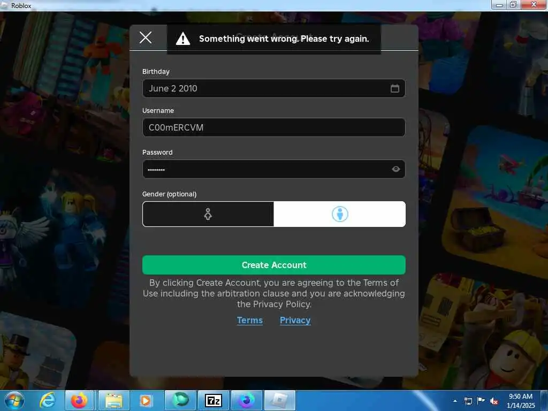
Task: Show password using the eye icon
Action: click(395, 169)
